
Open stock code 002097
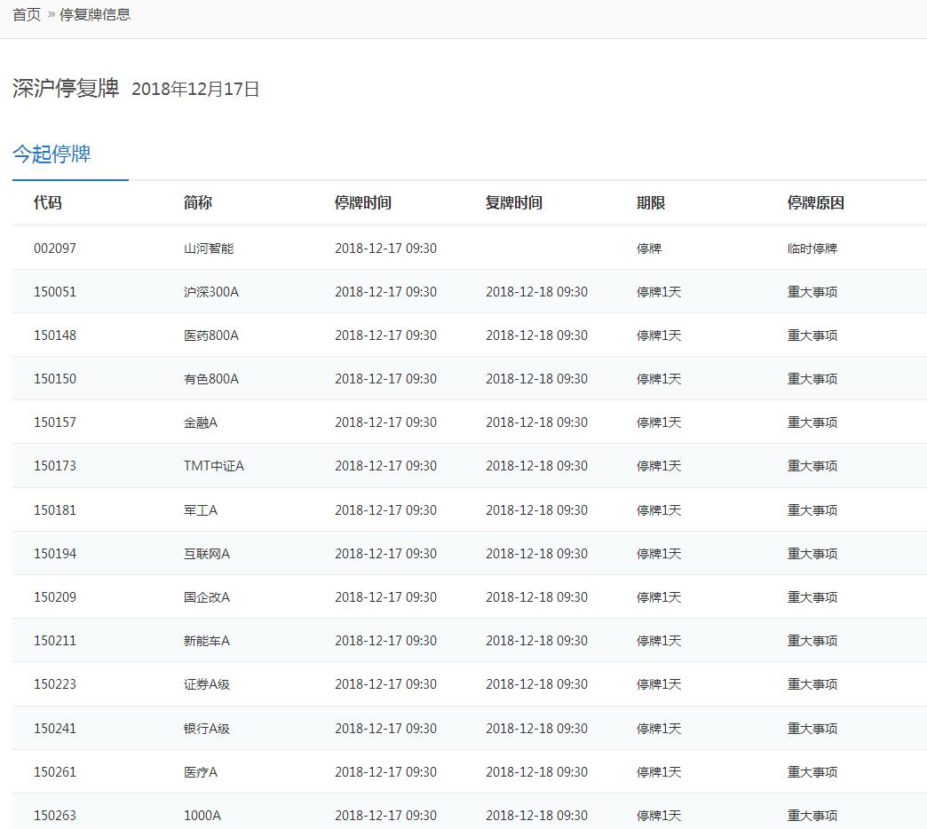click(55, 249)
